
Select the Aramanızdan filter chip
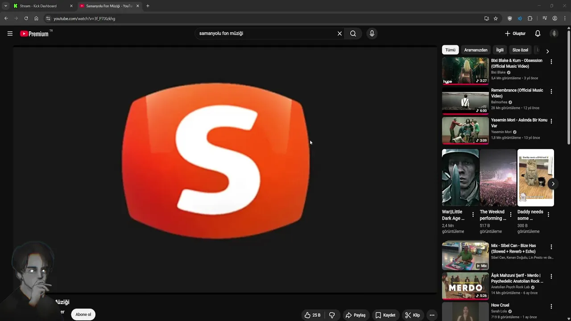click(476, 50)
